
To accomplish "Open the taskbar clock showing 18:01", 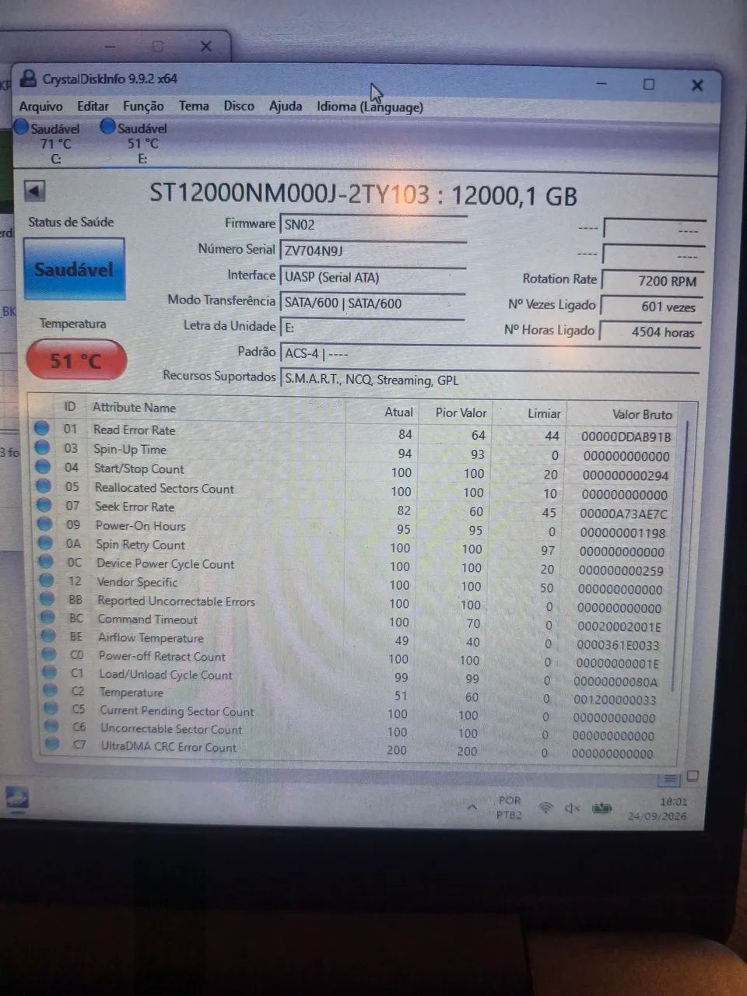I will pos(658,808).
